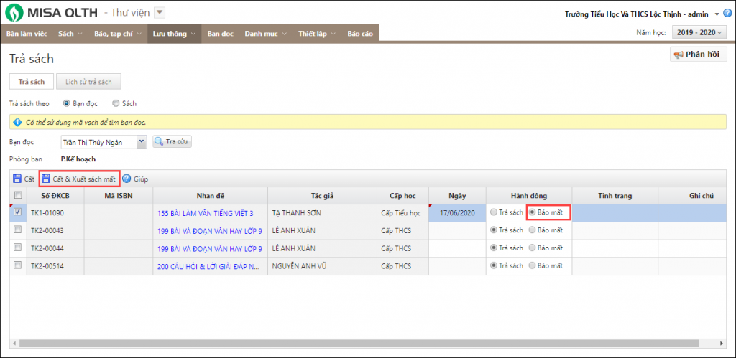Viewport: 736px width, 358px height.
Task: Choose Báo mất radio for TK2-00043
Action: click(533, 230)
